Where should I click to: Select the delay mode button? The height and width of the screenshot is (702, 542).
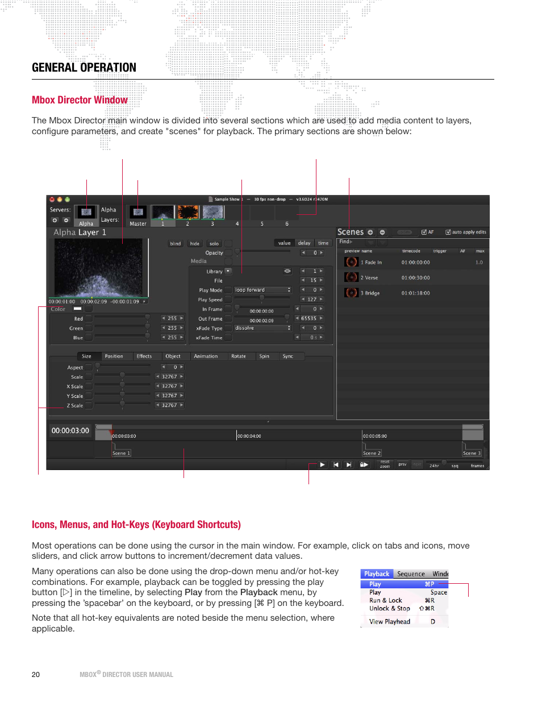305,243
